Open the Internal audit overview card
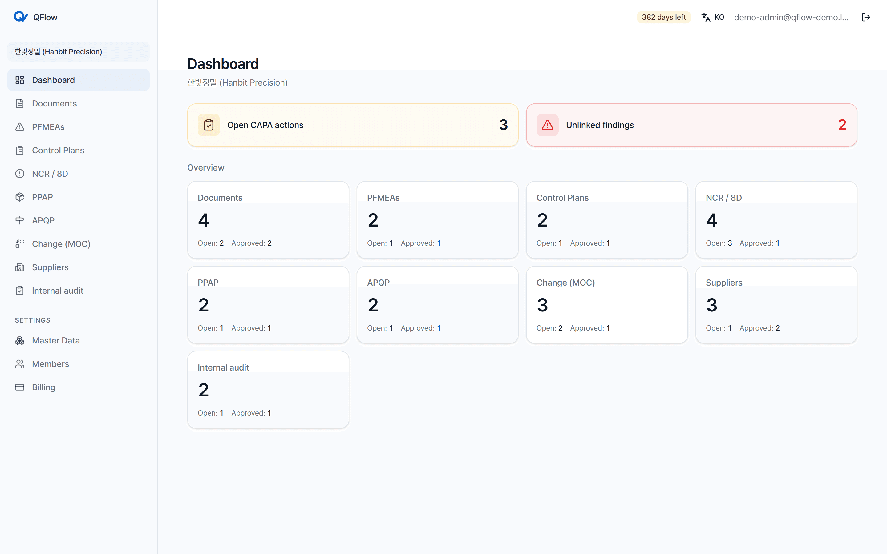 (x=268, y=390)
